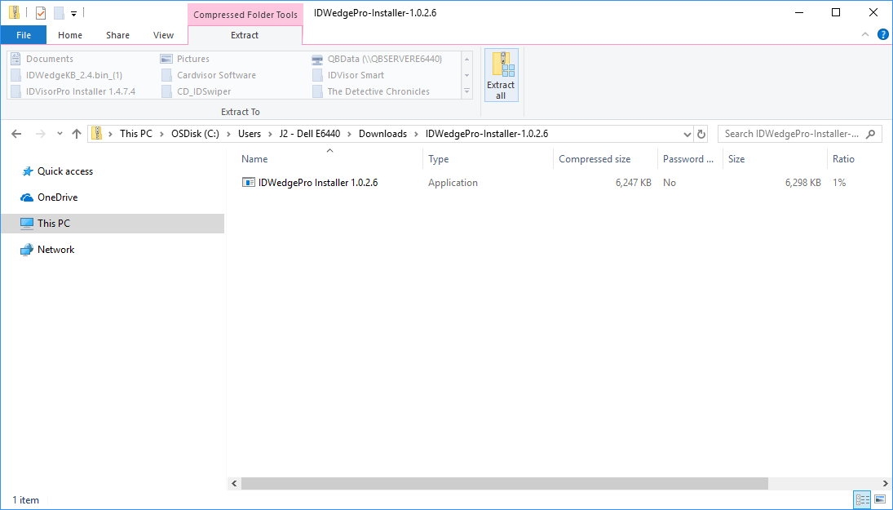Click the Extract all button
Screen dimensions: 893x510
501,75
